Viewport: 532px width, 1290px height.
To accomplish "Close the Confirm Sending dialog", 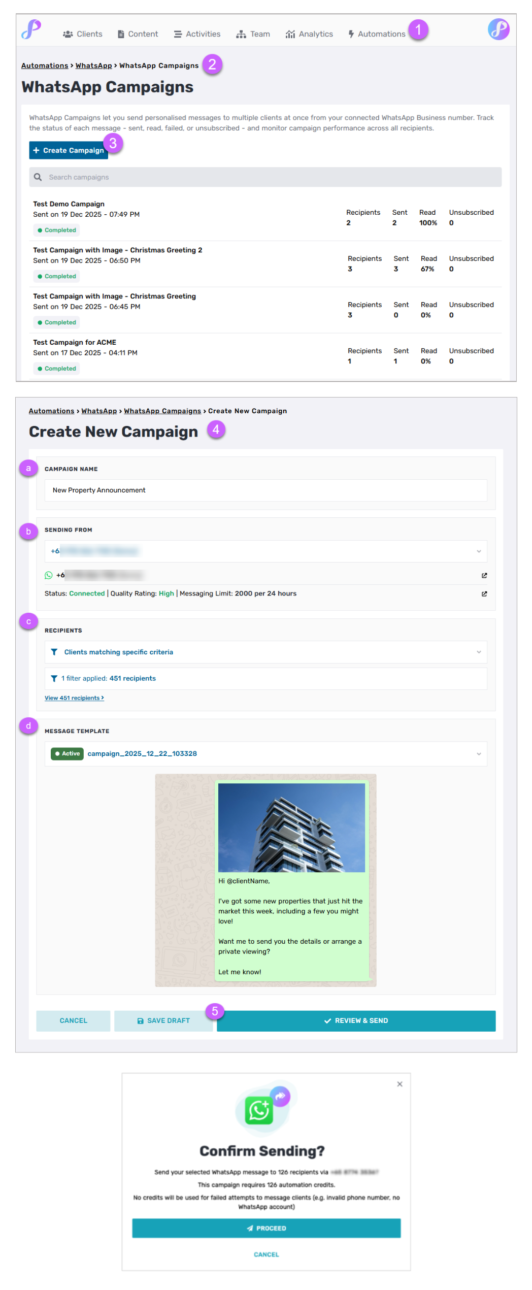I will tap(400, 1084).
